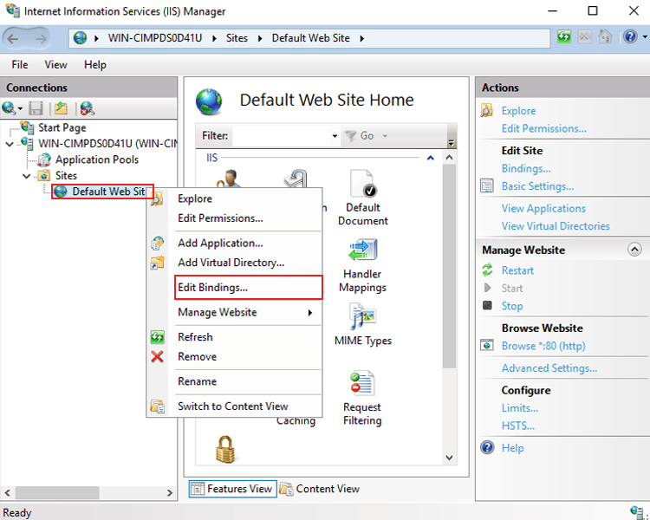Click the Forward navigation arrow

41,38
